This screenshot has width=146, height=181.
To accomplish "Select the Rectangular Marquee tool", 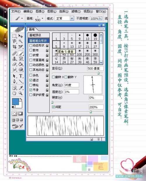I will 14,36.
